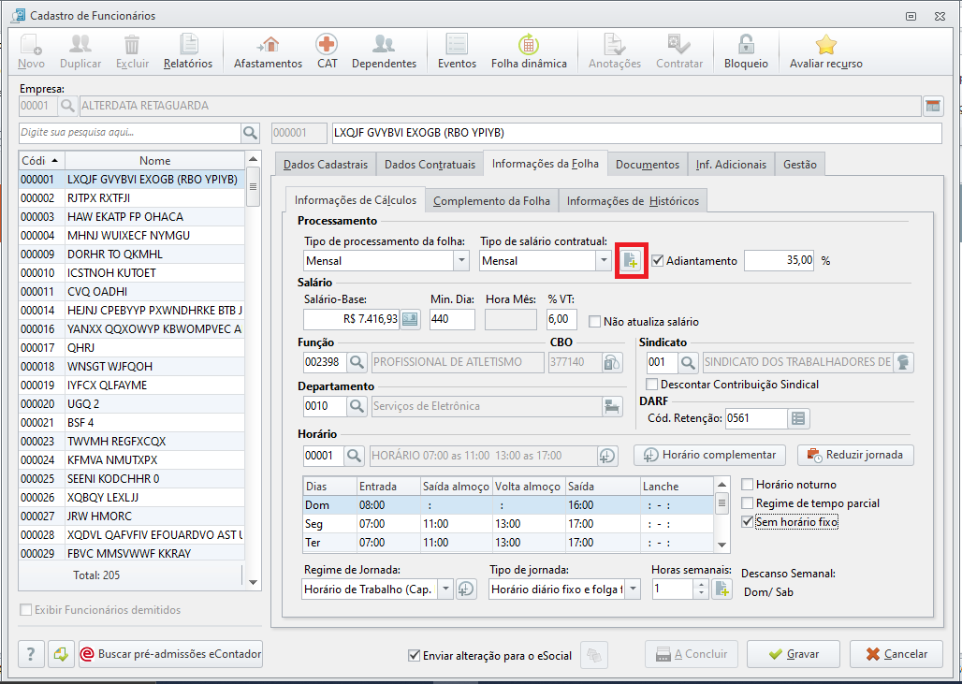962x684 pixels.
Task: Search Sindicato with the magnifier icon
Action: 688,362
